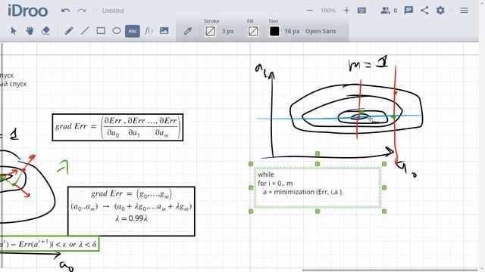The width and height of the screenshot is (485, 272).
Task: Select the eraser tool
Action: [45, 31]
